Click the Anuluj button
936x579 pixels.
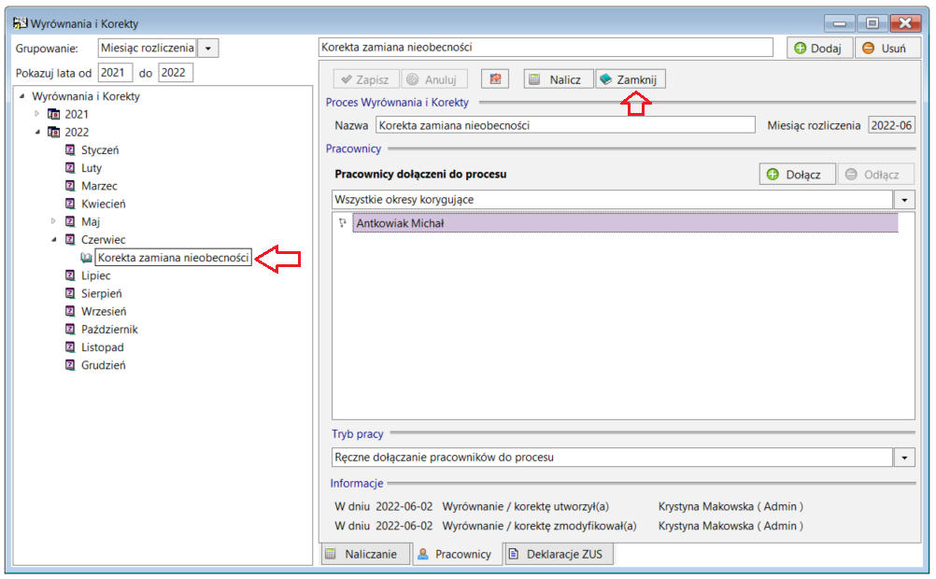[434, 79]
